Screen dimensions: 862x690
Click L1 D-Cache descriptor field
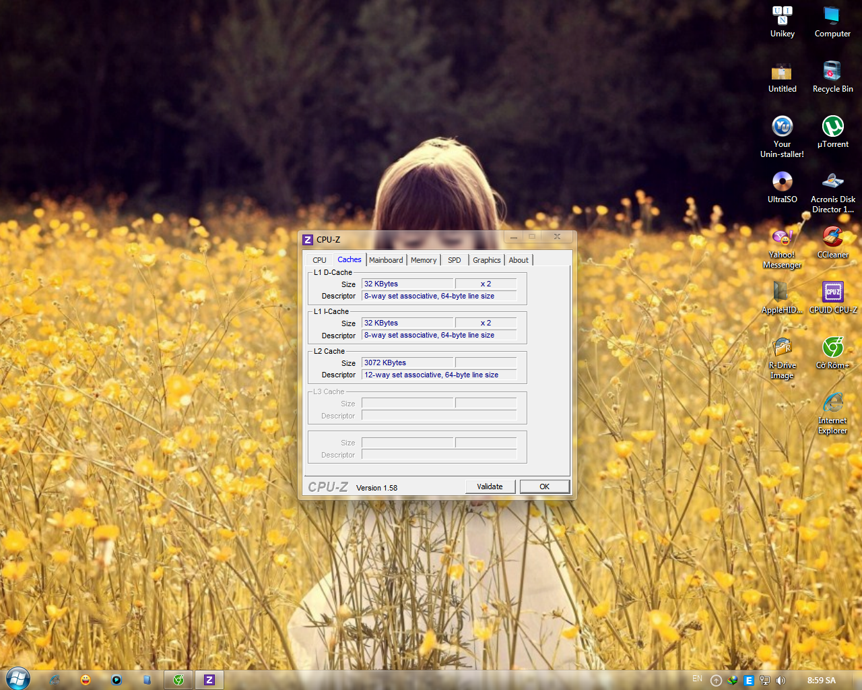[x=439, y=296]
